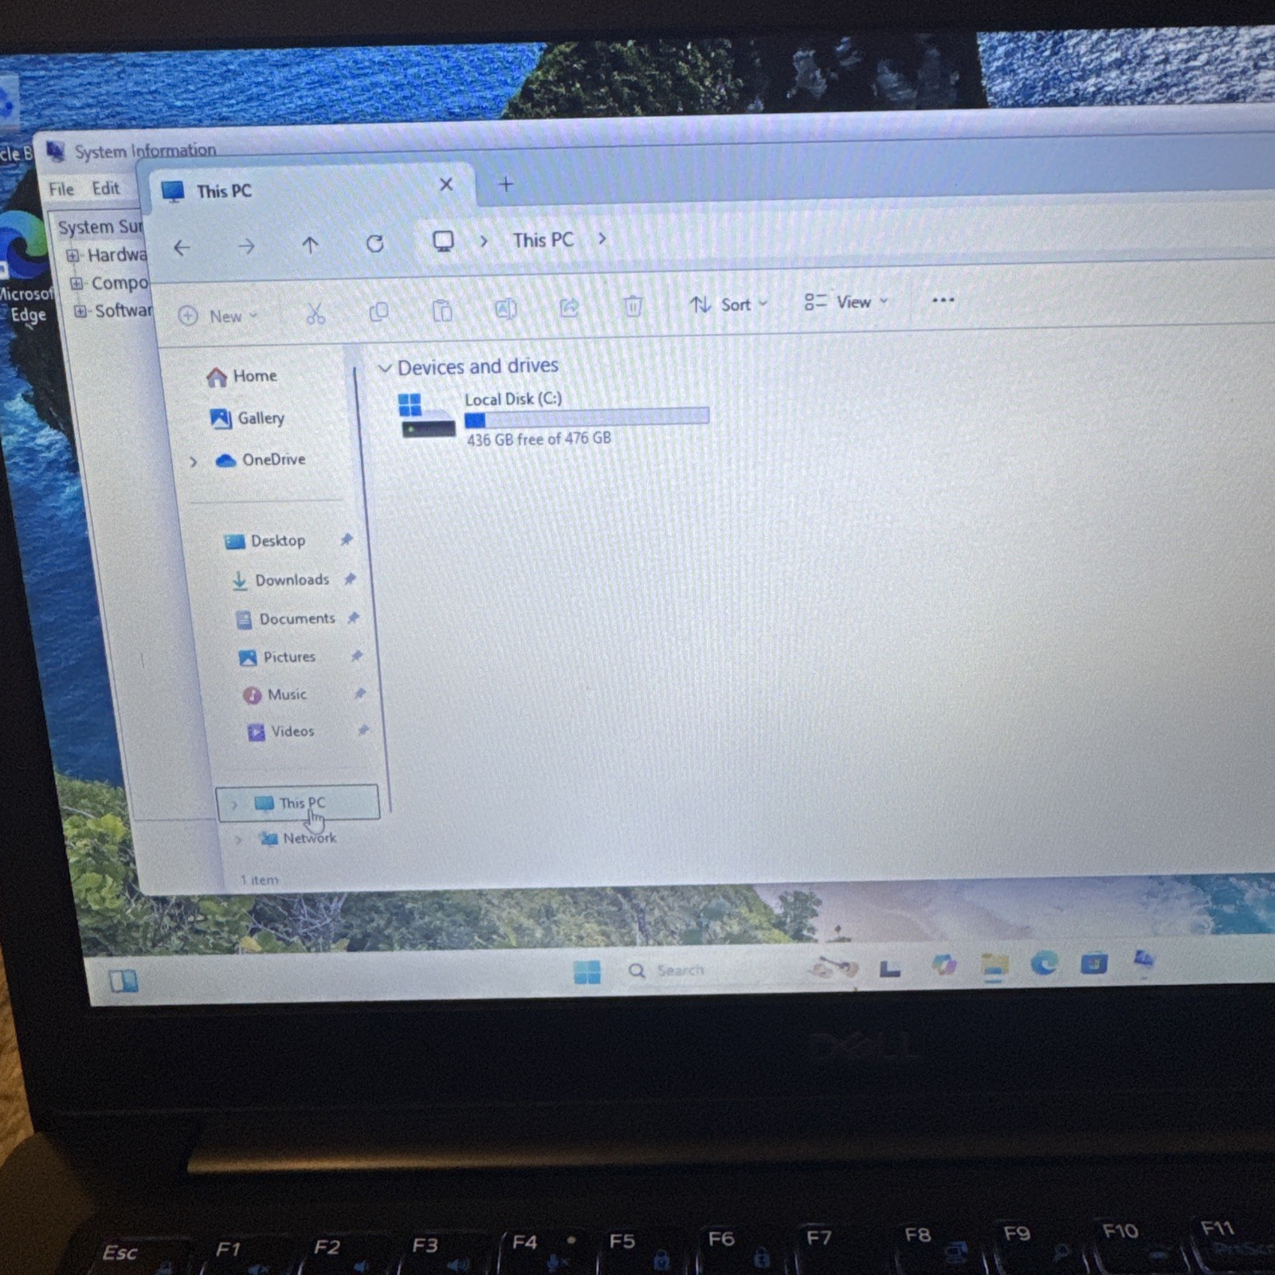Collapse the Devices and drives group
This screenshot has width=1275, height=1275.
(x=384, y=368)
